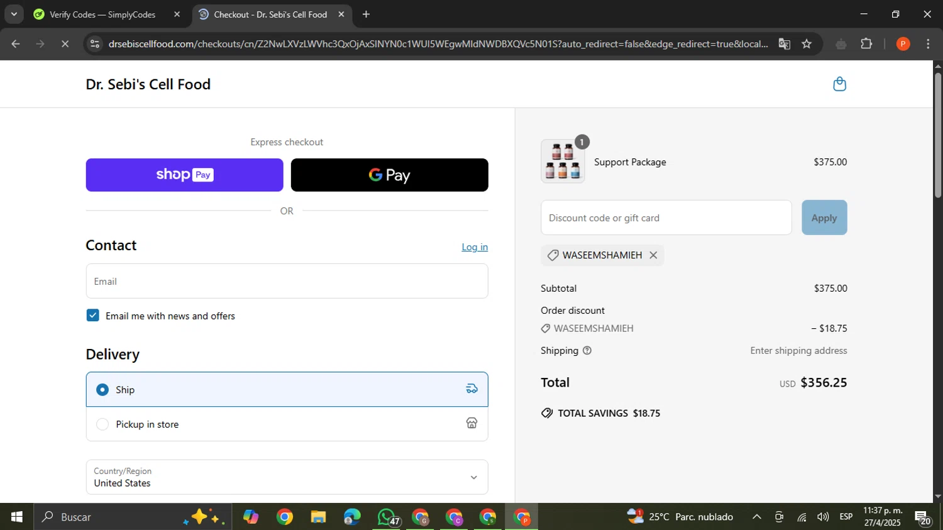The height and width of the screenshot is (530, 943).
Task: Click the shipping info question mark icon
Action: 587,351
